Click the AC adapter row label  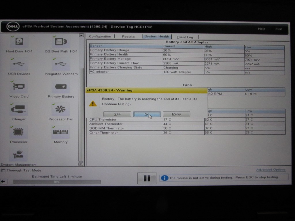pyautogui.click(x=99, y=72)
